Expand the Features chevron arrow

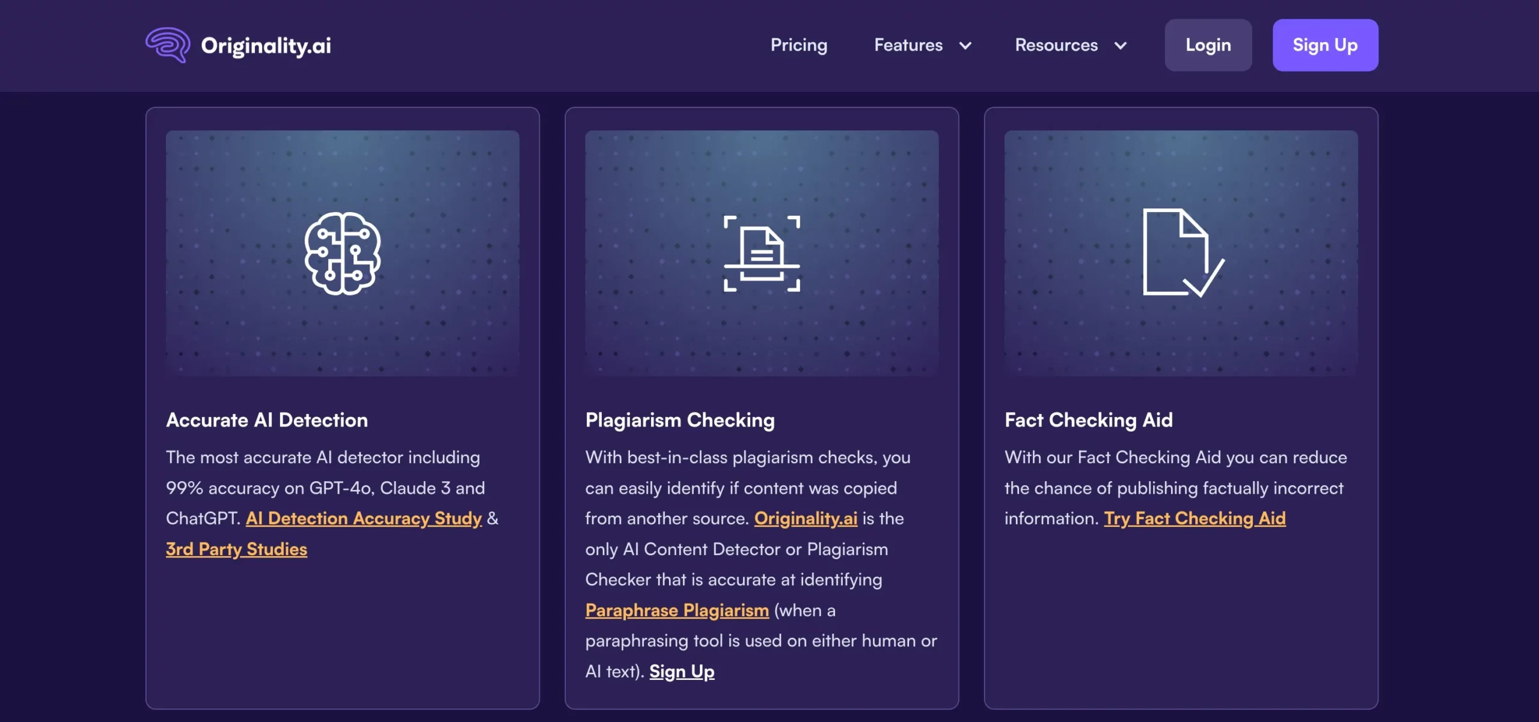click(965, 46)
